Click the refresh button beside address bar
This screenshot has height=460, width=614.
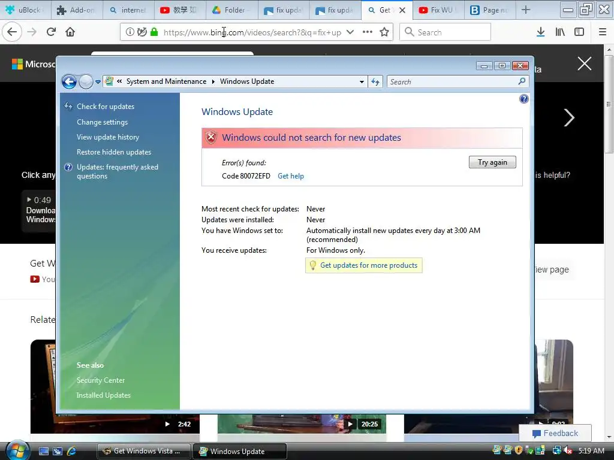[x=375, y=81]
